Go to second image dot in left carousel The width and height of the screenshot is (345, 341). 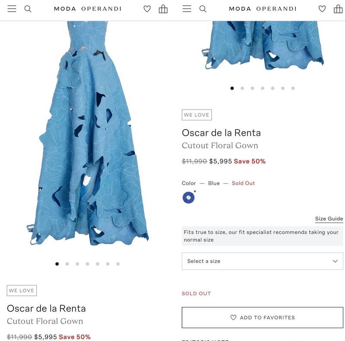tap(67, 264)
